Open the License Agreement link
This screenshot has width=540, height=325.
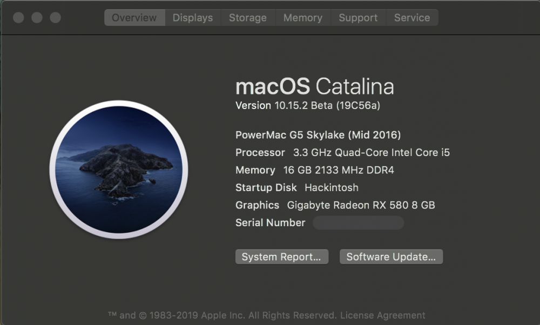pos(383,315)
